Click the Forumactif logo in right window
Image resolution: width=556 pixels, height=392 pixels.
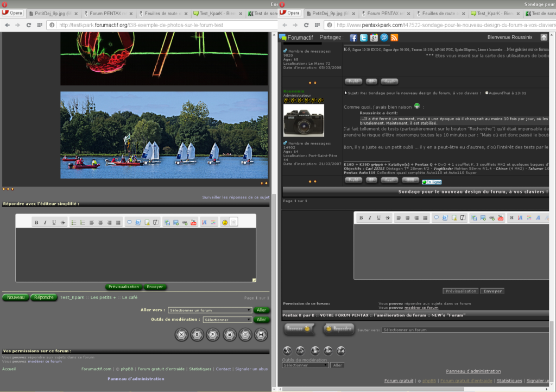click(x=296, y=38)
